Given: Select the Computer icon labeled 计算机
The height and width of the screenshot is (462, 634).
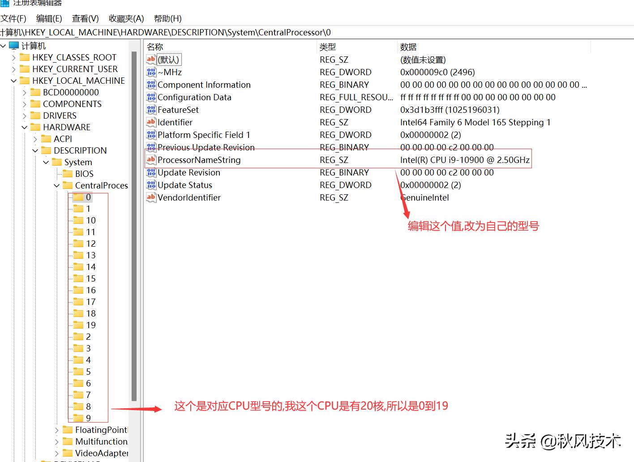Looking at the screenshot, I should 13,45.
